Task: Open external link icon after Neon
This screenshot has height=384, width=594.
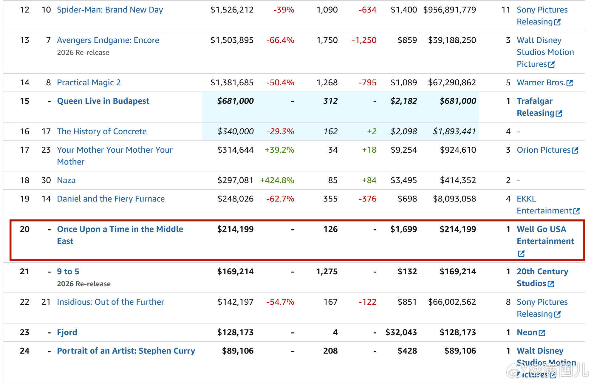Action: (x=542, y=333)
